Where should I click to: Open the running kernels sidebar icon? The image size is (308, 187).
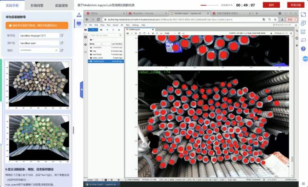coord(85,37)
